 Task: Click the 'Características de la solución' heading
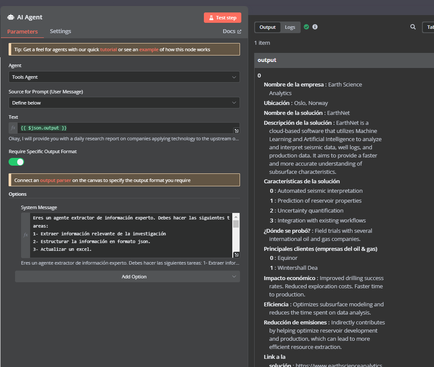pos(302,181)
